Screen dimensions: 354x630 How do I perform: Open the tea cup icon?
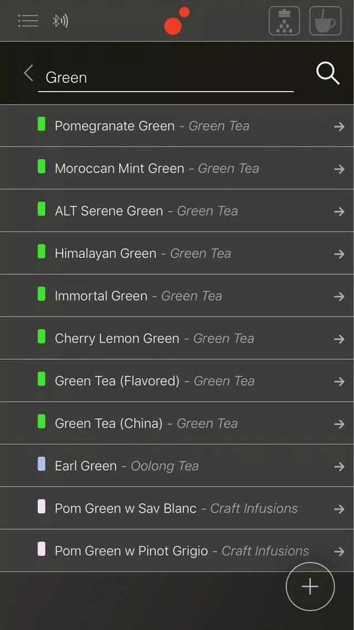click(x=326, y=21)
